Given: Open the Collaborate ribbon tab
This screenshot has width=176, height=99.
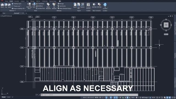Looking at the screenshot, I should 45,1.
